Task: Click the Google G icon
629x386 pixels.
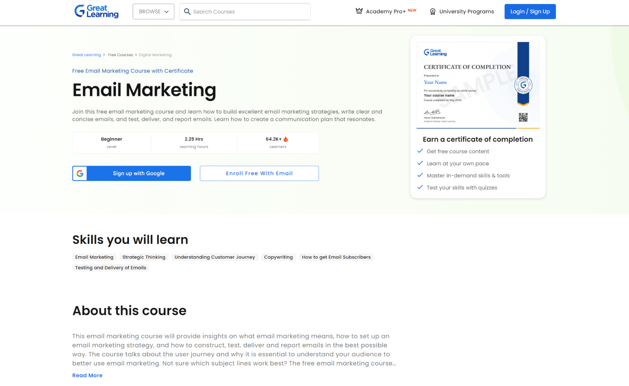Action: click(x=80, y=173)
